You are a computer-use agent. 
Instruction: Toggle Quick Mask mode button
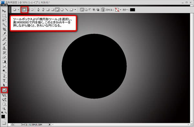[4, 123]
